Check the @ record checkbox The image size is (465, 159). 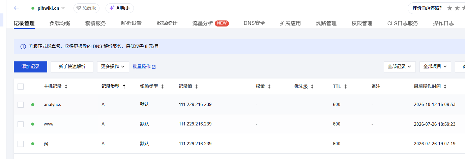(21, 144)
